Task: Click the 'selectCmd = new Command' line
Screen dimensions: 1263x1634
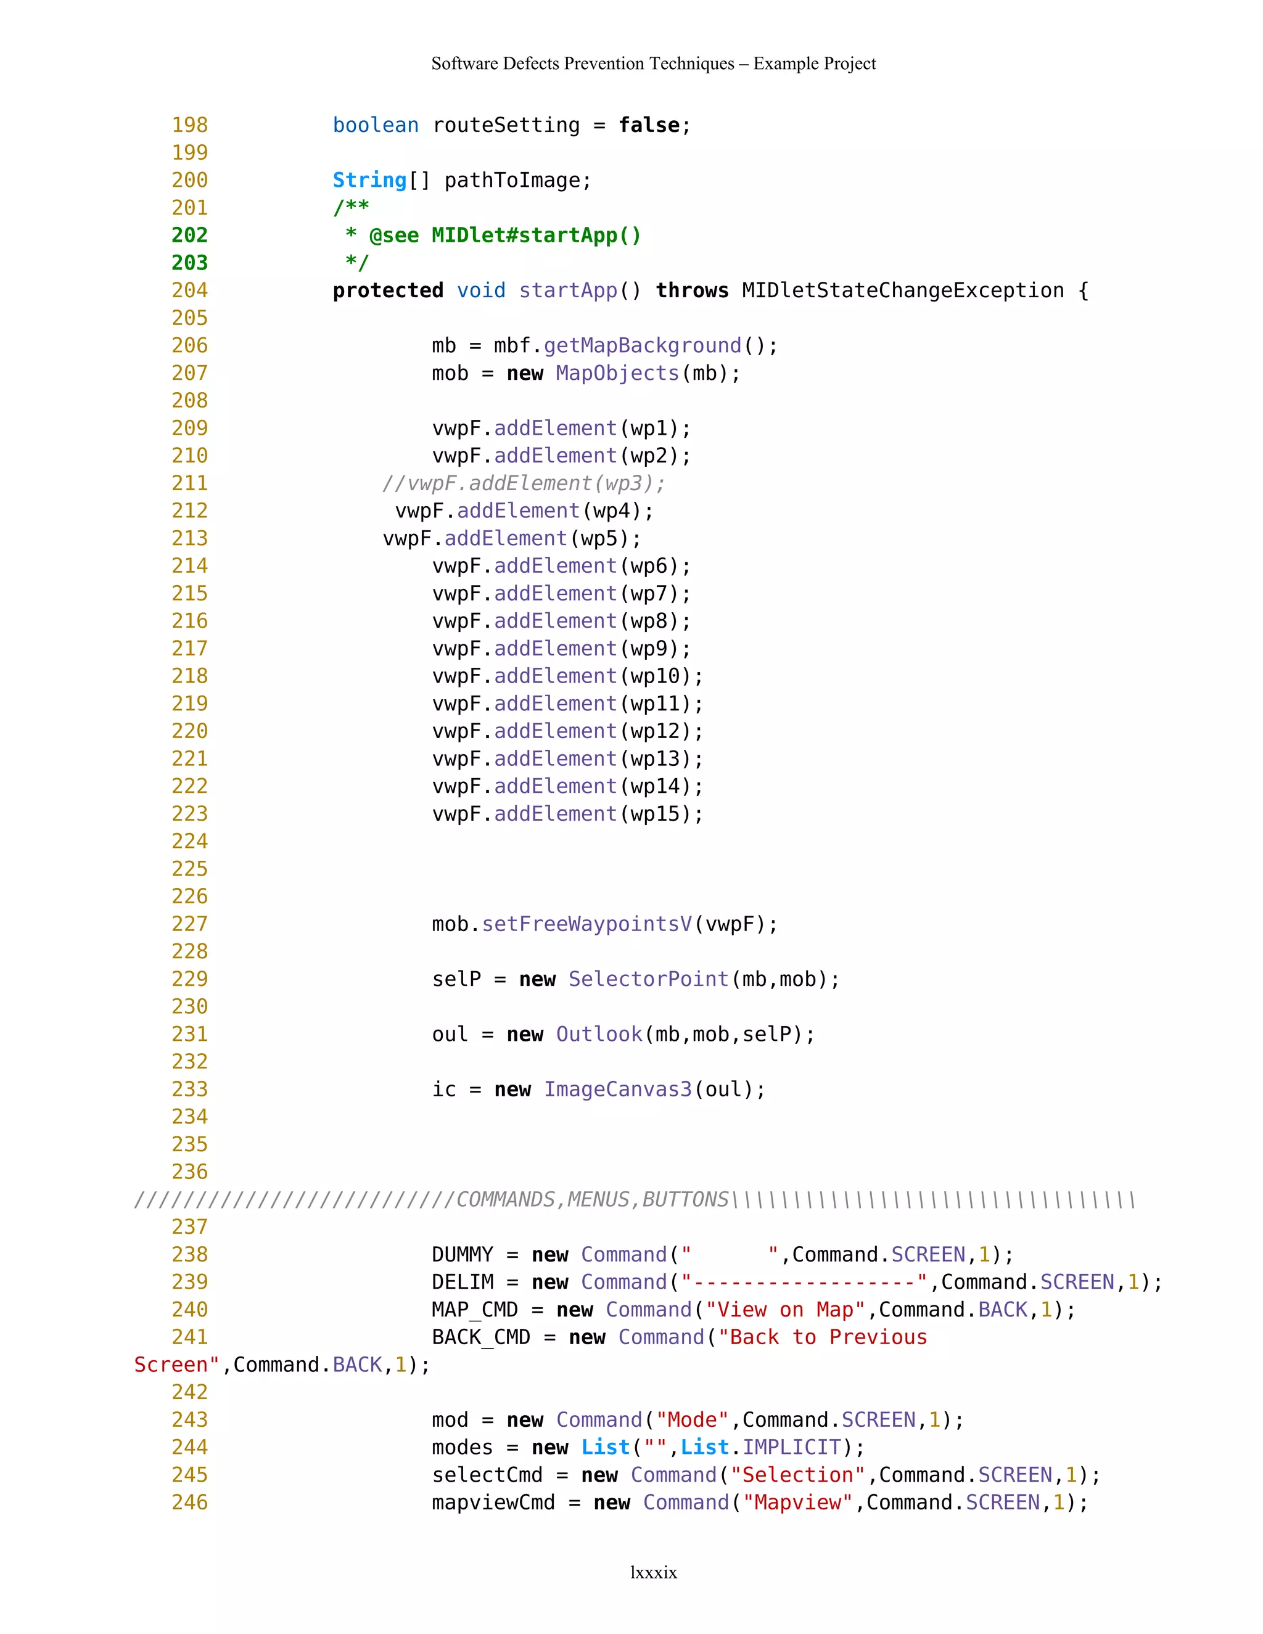Action: pos(766,1476)
